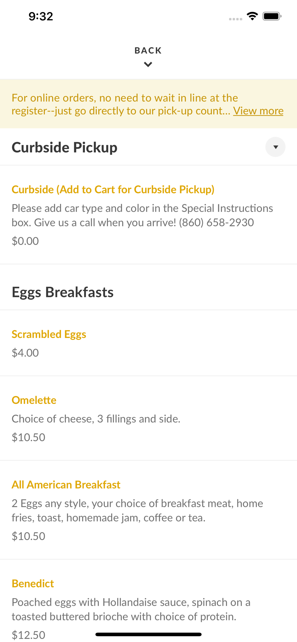This screenshot has height=642, width=297.
Task: Tap the $4.00 Scrambled Eggs price
Action: click(25, 353)
